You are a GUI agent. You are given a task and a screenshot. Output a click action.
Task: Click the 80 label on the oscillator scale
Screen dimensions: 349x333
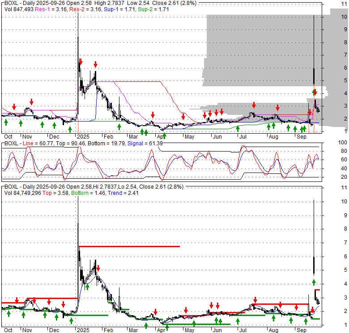click(344, 151)
